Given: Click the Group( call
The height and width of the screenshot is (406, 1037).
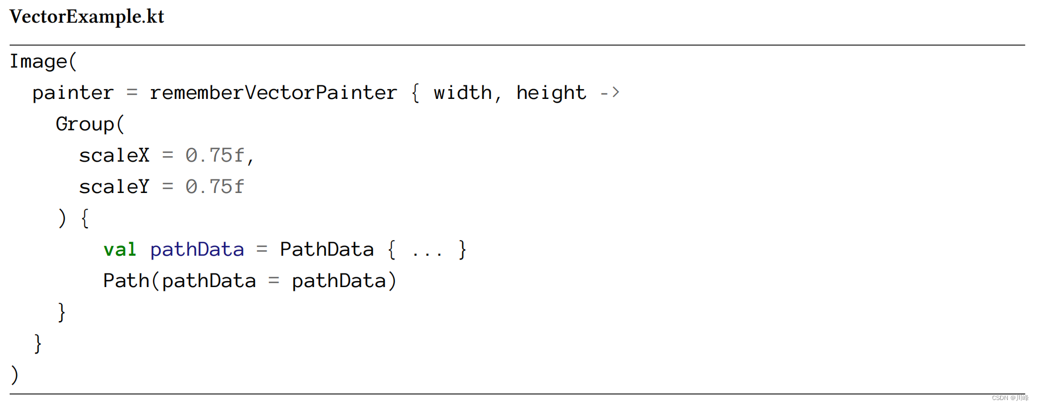Looking at the screenshot, I should [x=90, y=124].
